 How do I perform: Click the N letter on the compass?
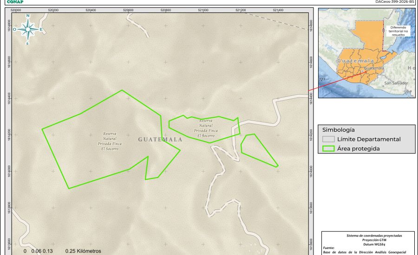click(x=28, y=16)
